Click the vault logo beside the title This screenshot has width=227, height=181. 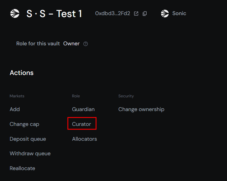click(15, 13)
